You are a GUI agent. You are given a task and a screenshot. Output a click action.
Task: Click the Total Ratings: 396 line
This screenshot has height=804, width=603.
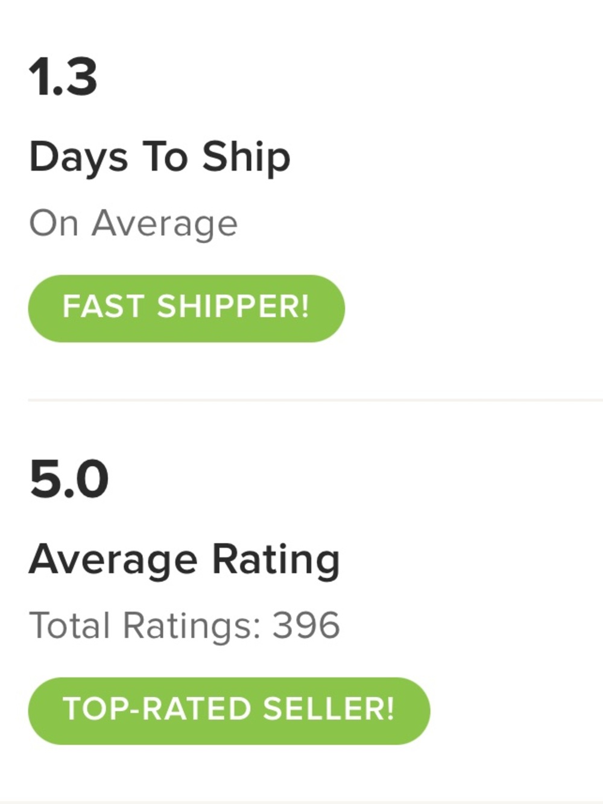(x=185, y=625)
